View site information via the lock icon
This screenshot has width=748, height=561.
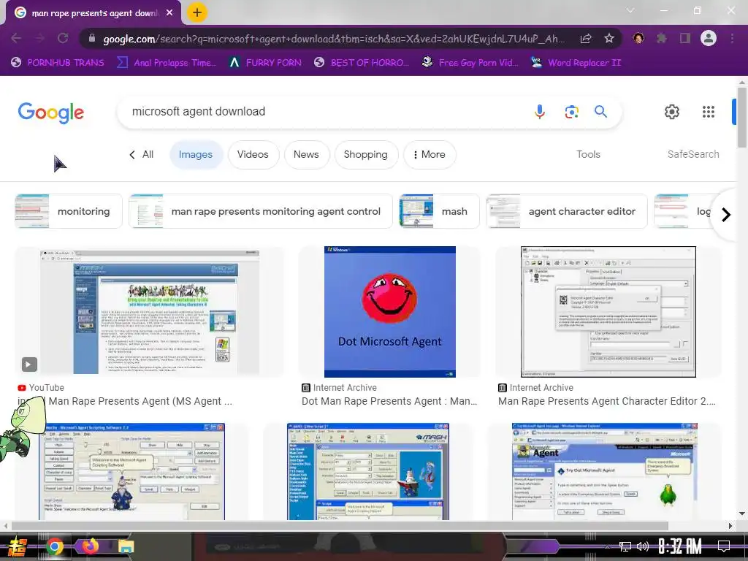click(92, 39)
